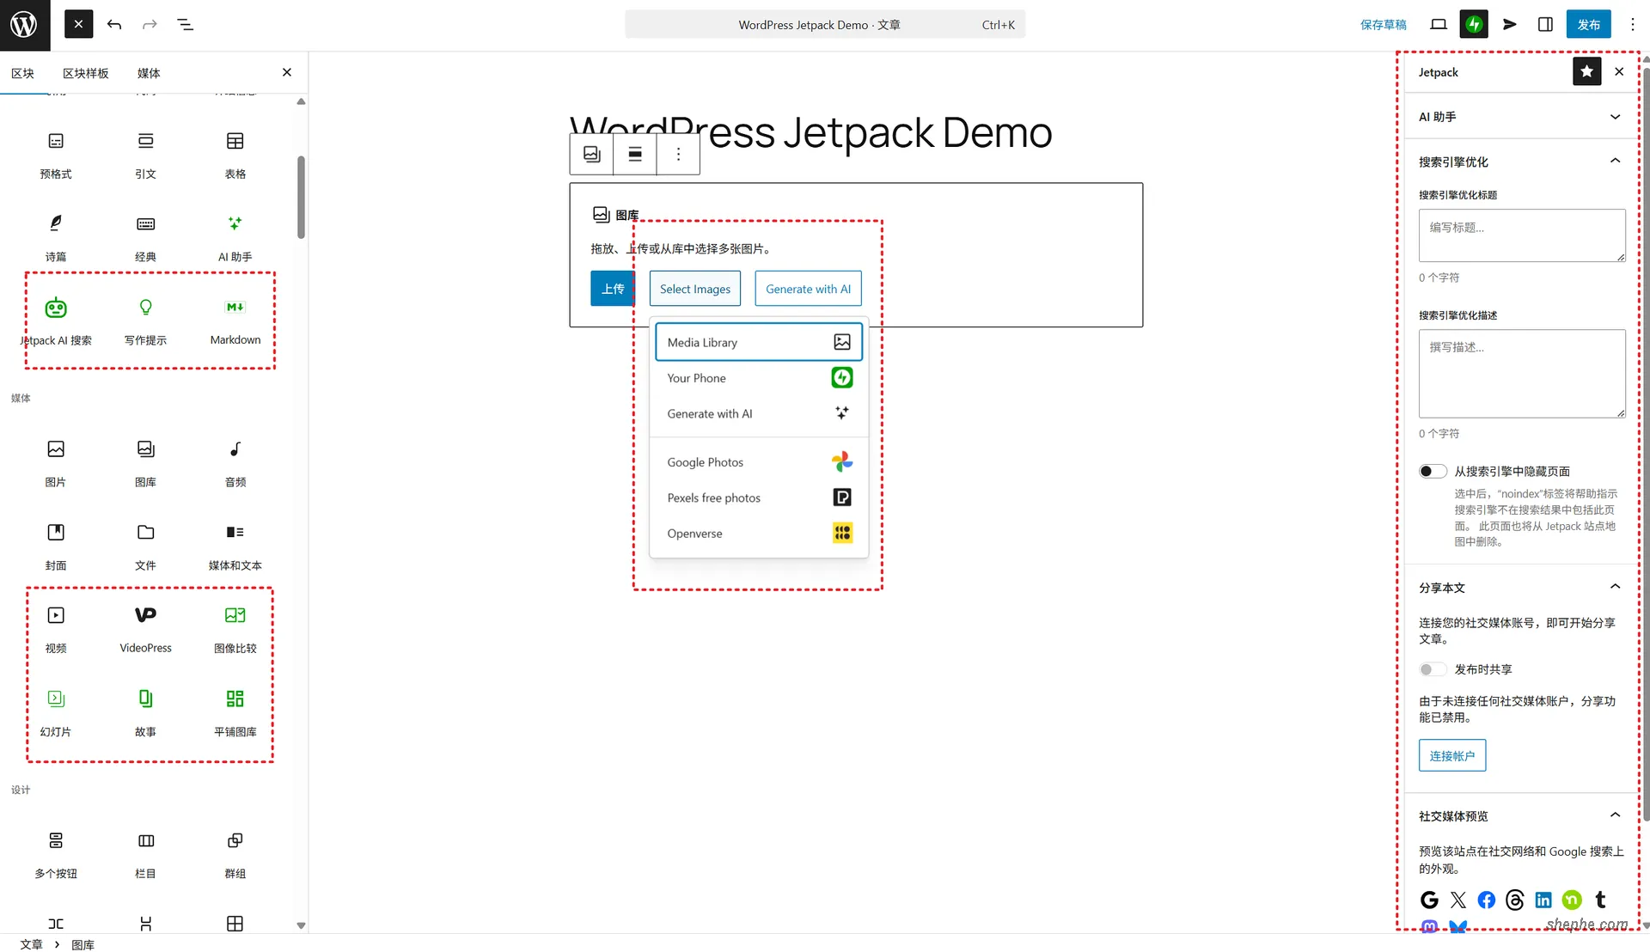Image resolution: width=1650 pixels, height=952 pixels.
Task: Collapse the 社交媒体预览 section
Action: pos(1615,815)
